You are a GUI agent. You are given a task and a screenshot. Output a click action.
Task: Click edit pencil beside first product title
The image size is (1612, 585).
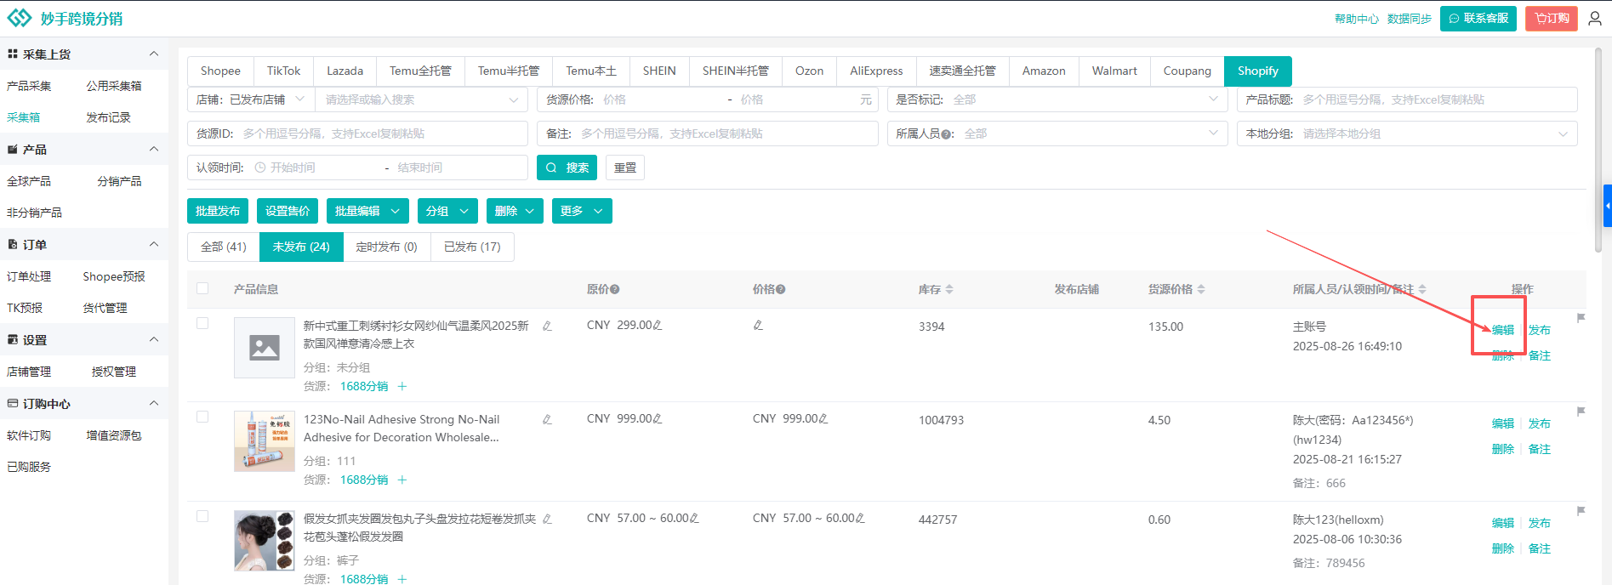pyautogui.click(x=547, y=326)
